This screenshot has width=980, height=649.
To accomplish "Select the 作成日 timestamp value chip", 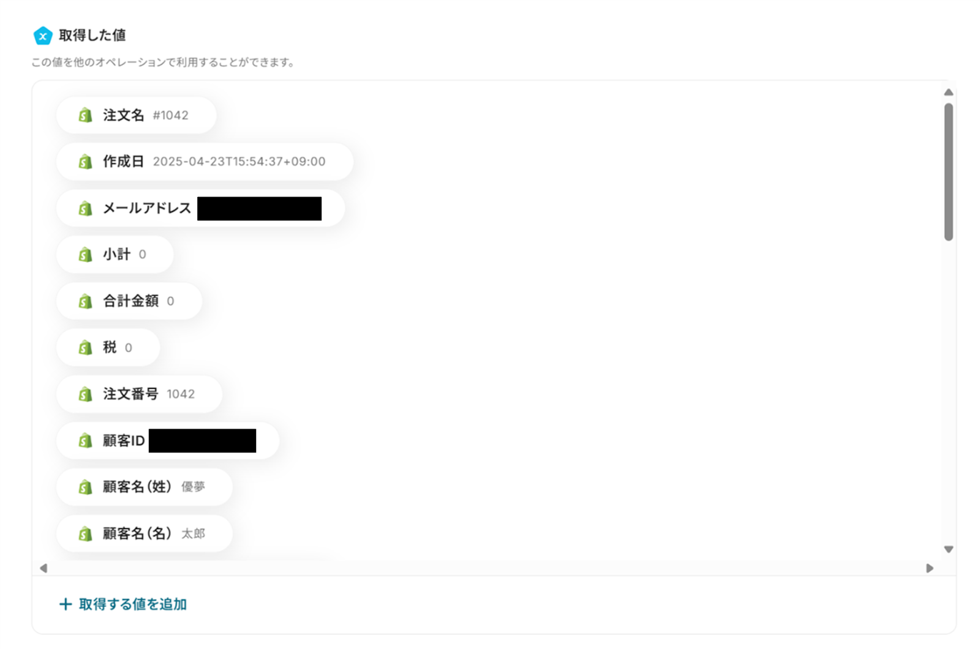I will point(205,162).
